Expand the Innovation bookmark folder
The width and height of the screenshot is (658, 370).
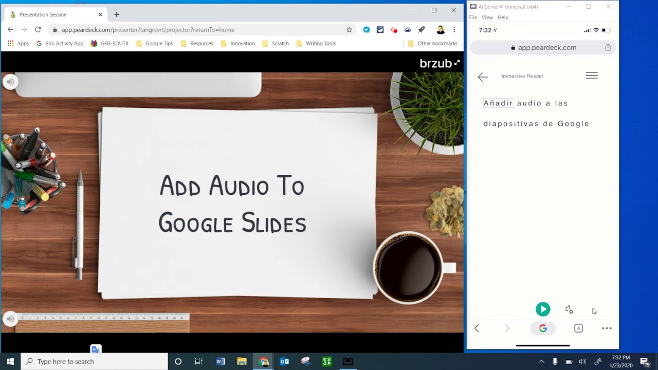(x=237, y=44)
